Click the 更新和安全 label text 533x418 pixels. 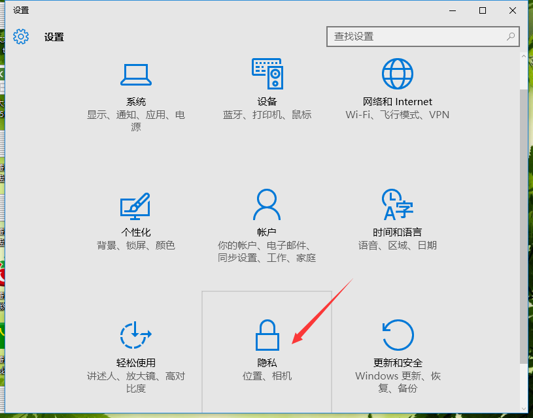point(398,362)
